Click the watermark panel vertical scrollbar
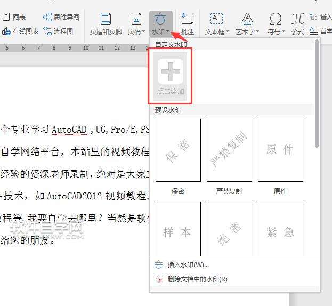Viewport: 332px width, 306px height. [317, 93]
